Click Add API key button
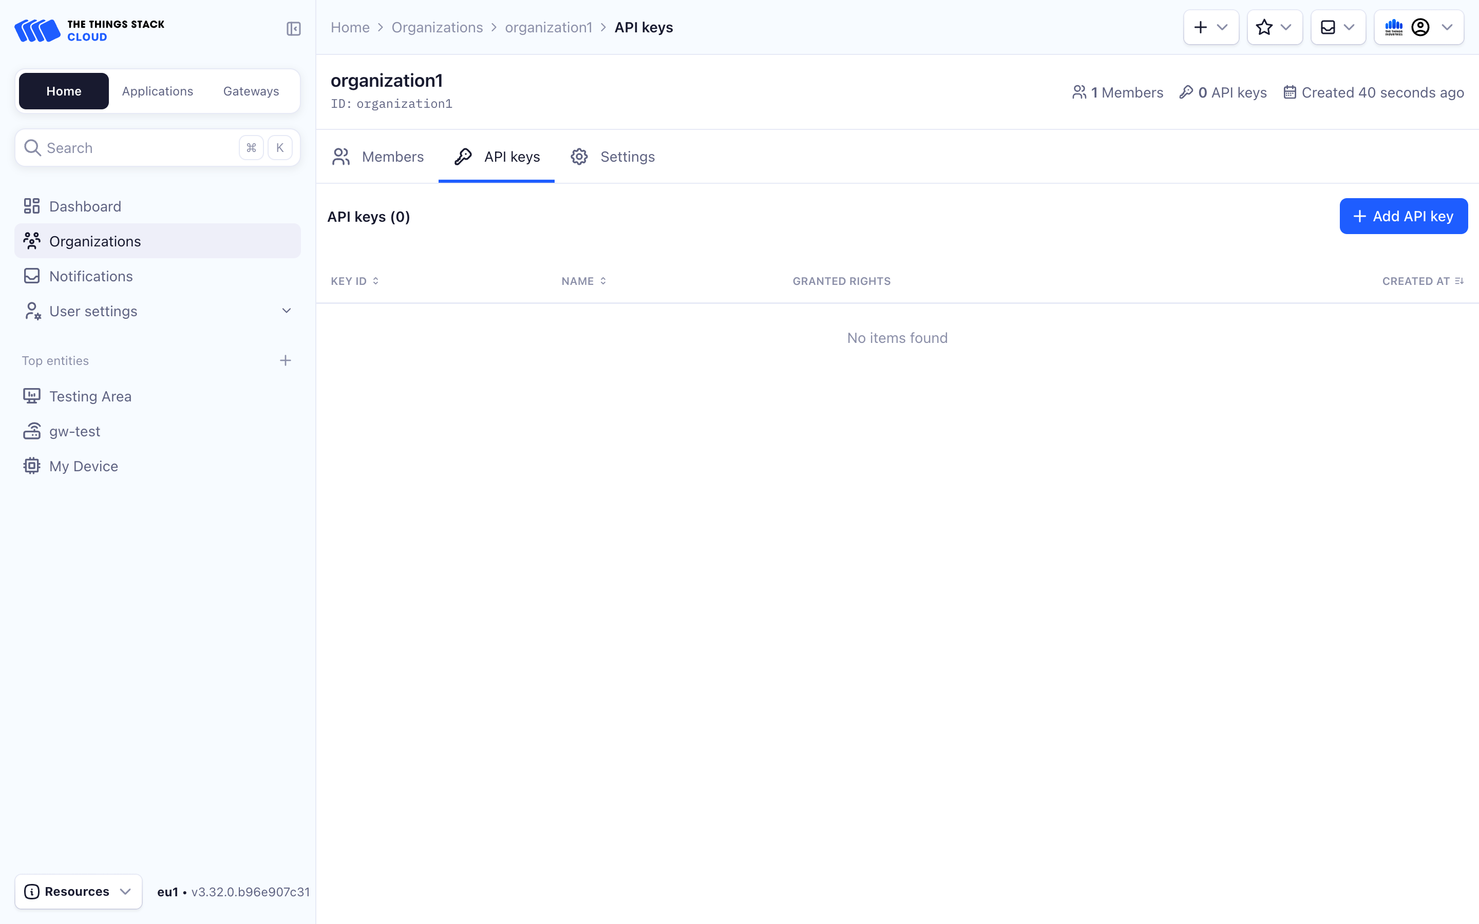 pyautogui.click(x=1404, y=216)
